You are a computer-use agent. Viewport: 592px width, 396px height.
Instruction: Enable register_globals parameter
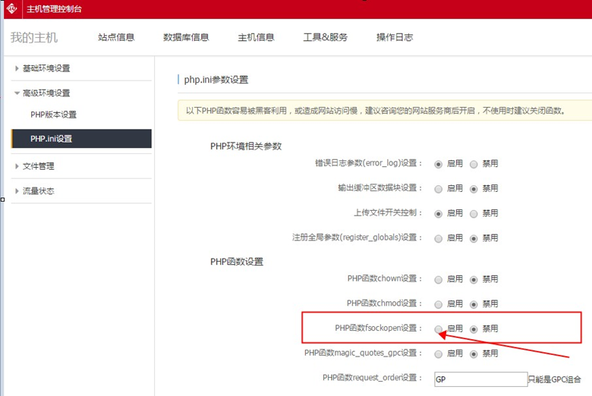439,238
